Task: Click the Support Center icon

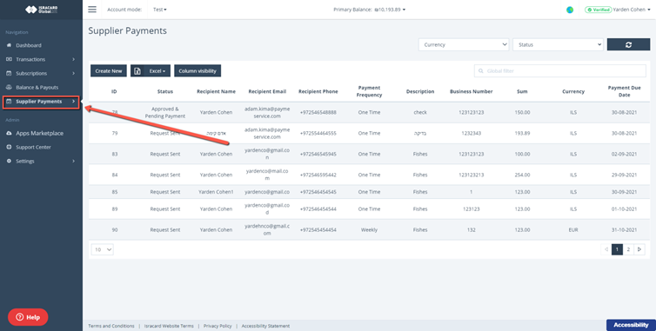Action: point(10,147)
